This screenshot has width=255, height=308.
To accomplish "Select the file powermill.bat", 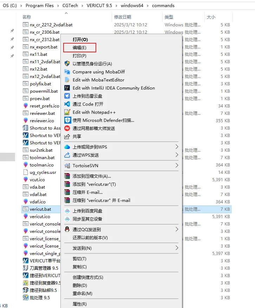I will [x=44, y=91].
